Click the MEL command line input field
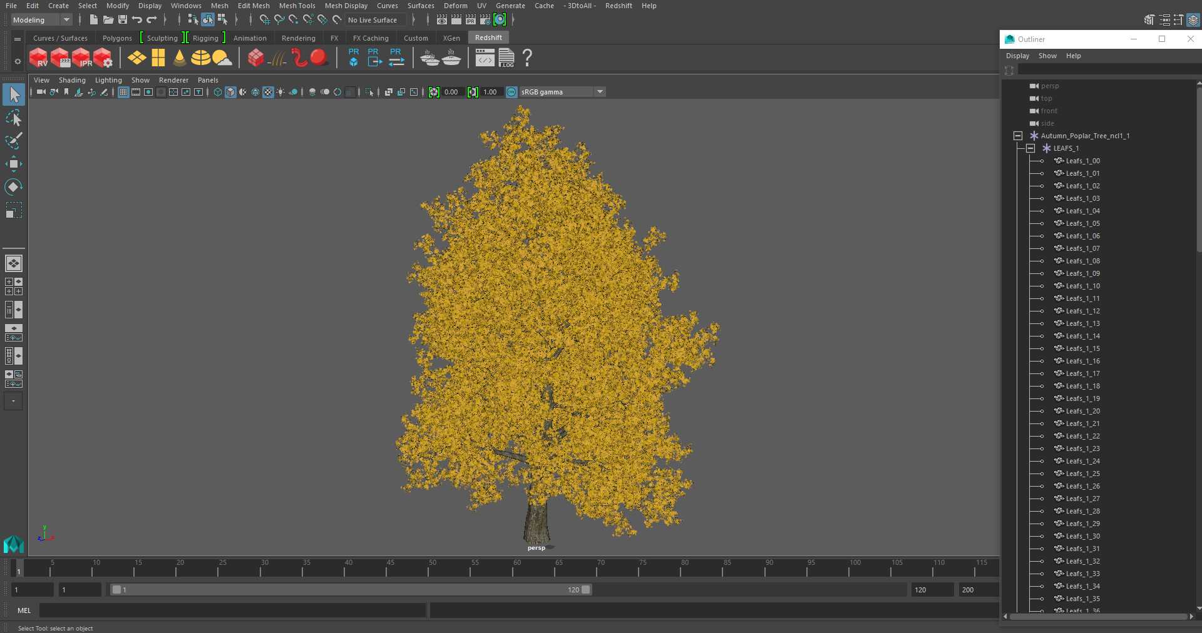Image resolution: width=1202 pixels, height=633 pixels. pos(232,610)
